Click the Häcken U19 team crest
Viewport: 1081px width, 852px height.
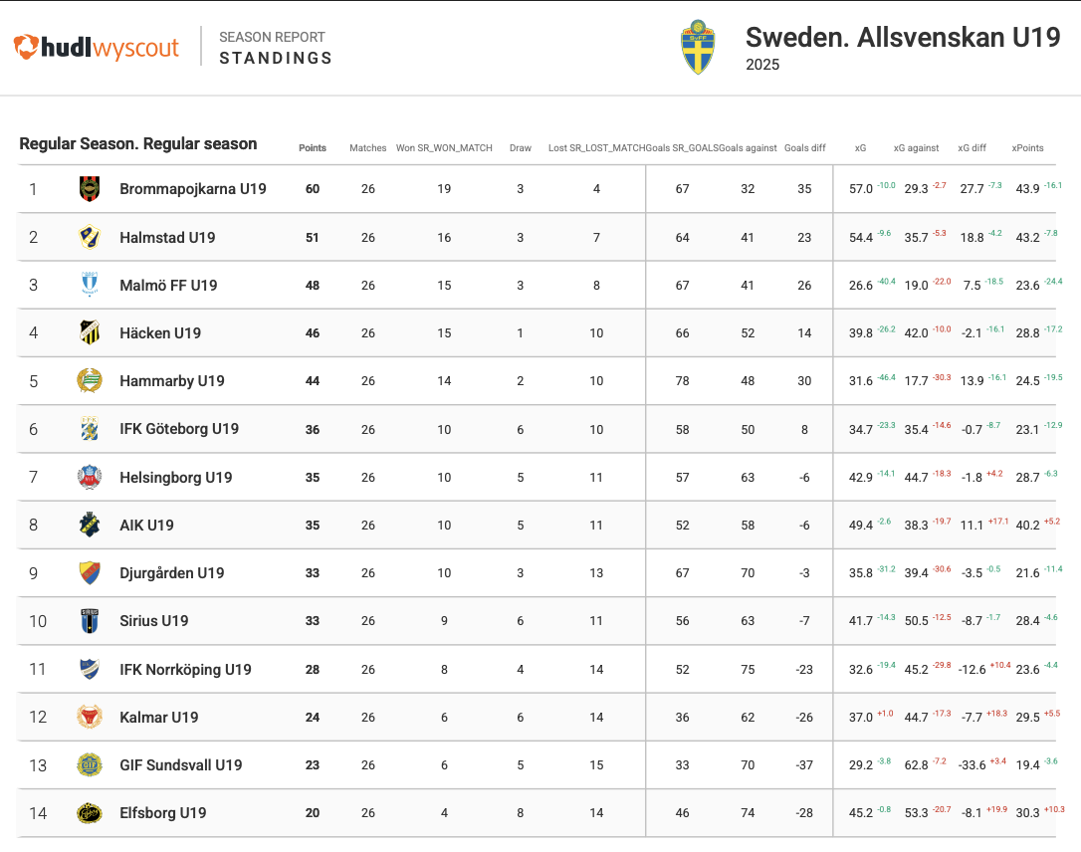[x=90, y=332]
